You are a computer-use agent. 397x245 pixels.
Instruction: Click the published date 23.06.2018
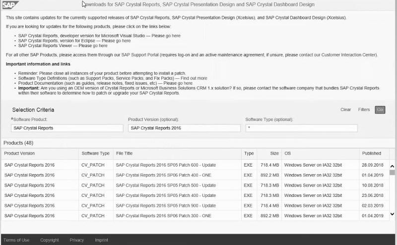tap(373, 195)
